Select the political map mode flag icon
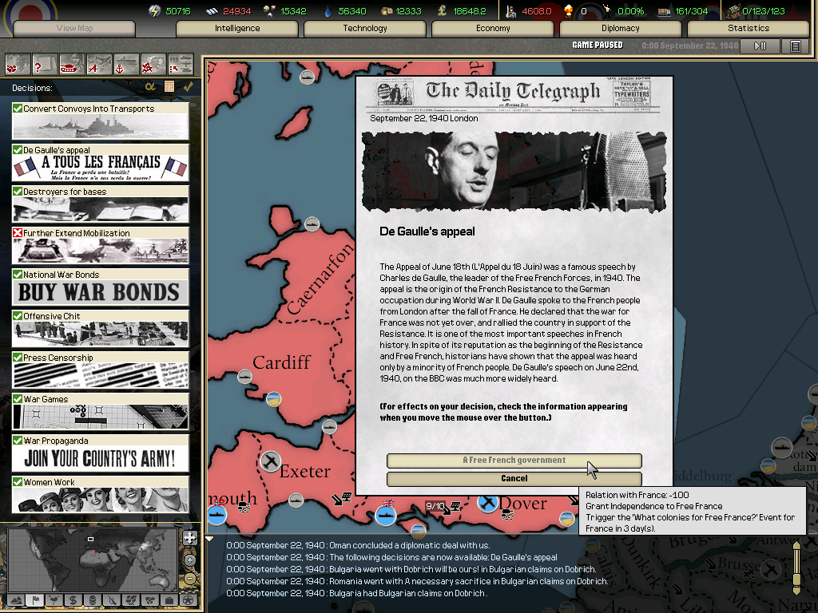Image resolution: width=818 pixels, height=613 pixels. tap(35, 600)
